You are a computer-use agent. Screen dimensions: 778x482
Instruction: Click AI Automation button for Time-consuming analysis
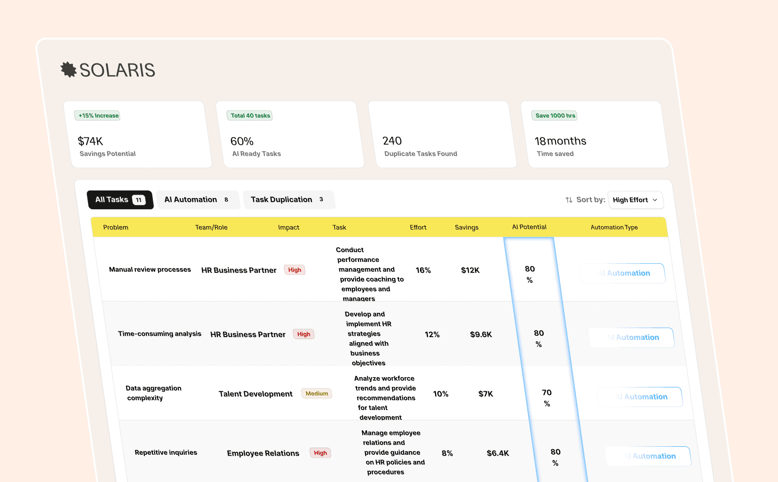click(631, 338)
